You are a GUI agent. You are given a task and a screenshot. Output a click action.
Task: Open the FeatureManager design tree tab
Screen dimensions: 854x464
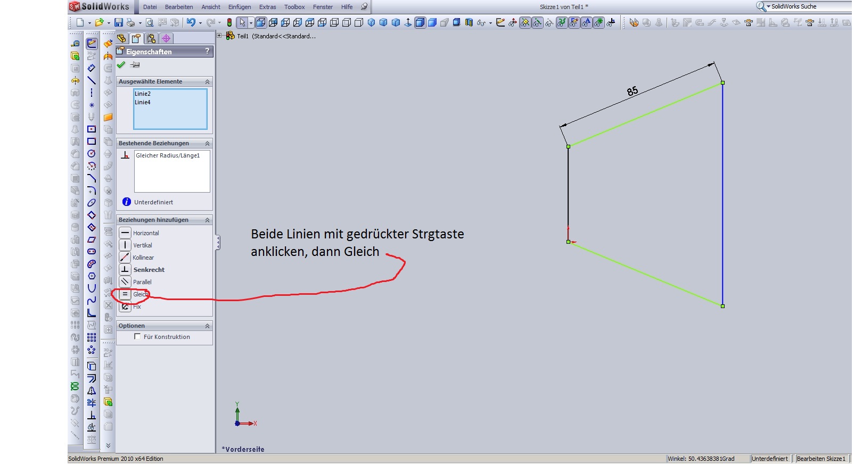(x=122, y=38)
